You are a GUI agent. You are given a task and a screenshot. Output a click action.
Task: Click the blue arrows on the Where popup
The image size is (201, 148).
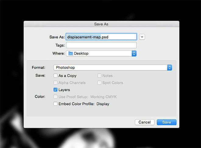click(134, 53)
